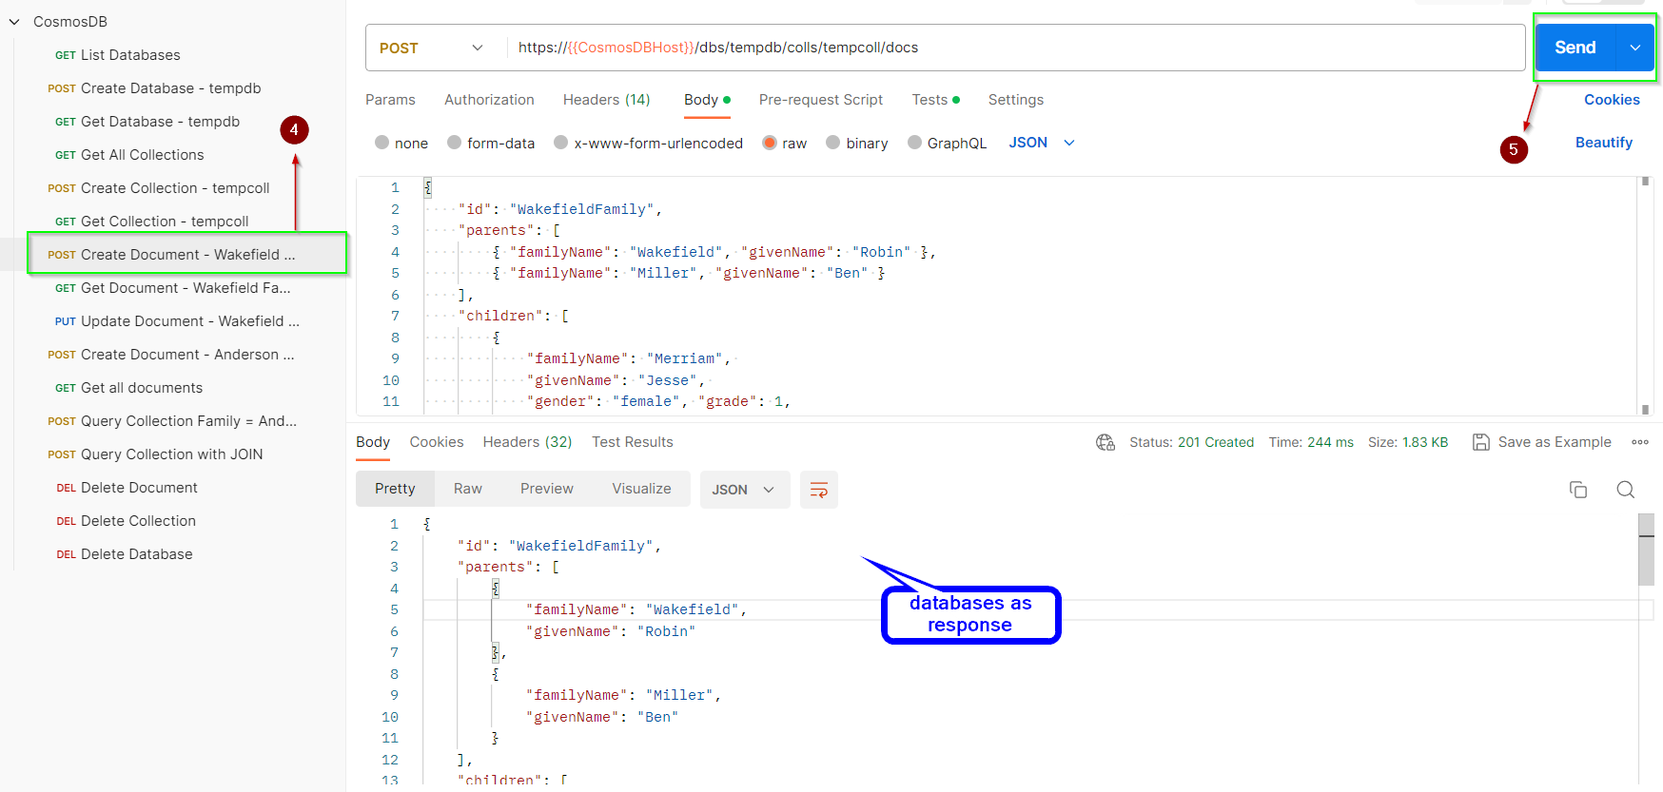Select the form-data body type
This screenshot has width=1663, height=792.
[x=455, y=143]
